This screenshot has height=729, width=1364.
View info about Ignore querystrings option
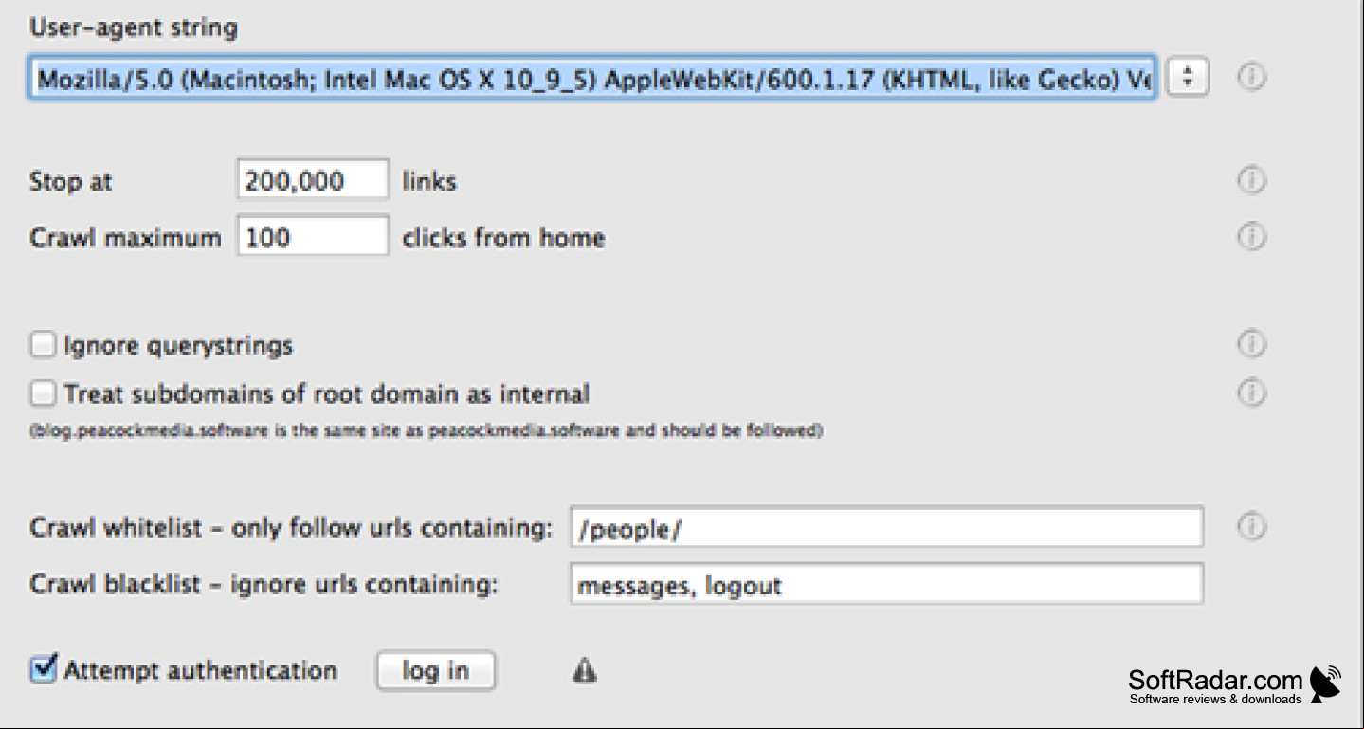tap(1251, 343)
